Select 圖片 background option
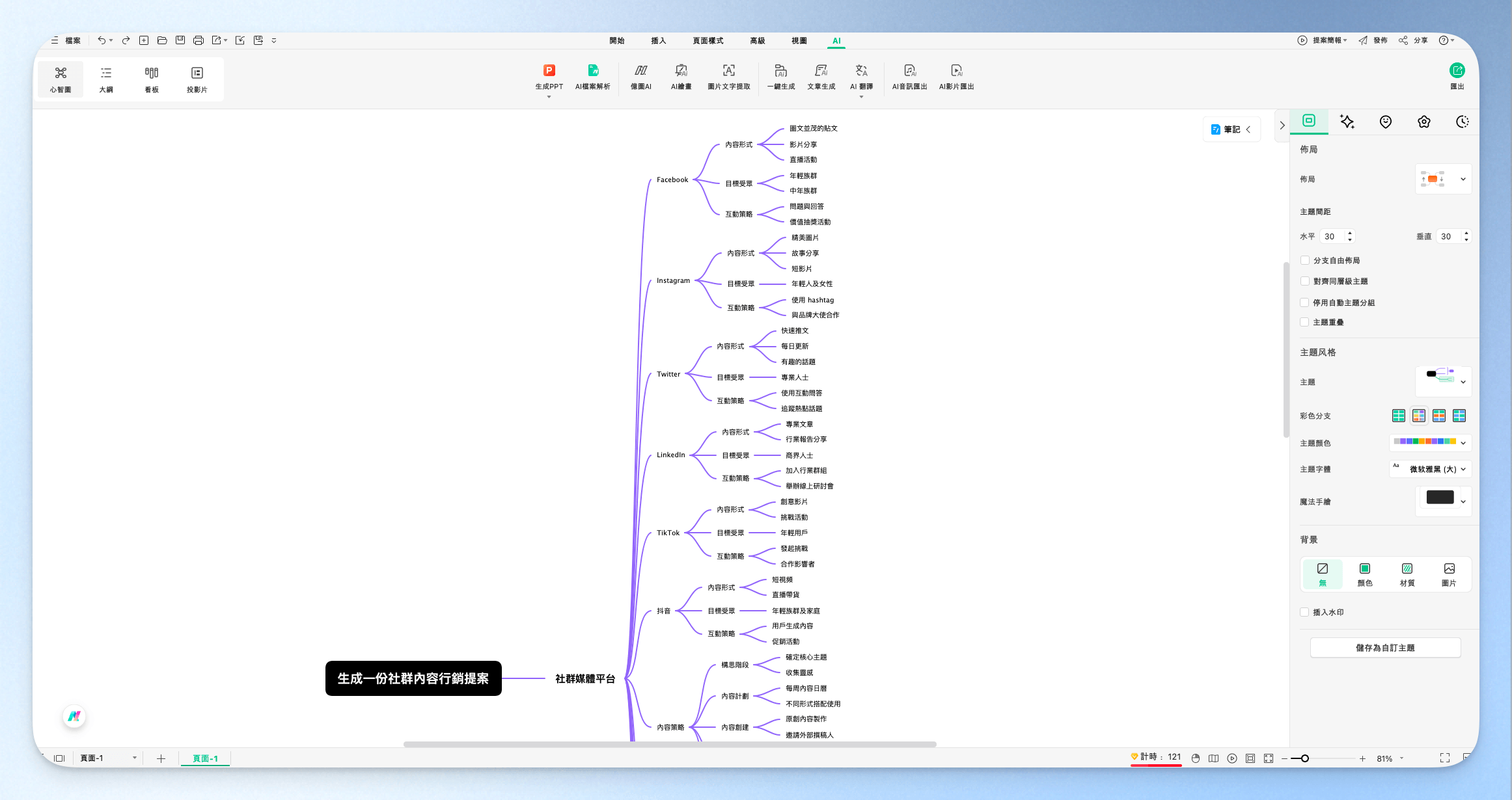The height and width of the screenshot is (800, 1512). [x=1449, y=574]
